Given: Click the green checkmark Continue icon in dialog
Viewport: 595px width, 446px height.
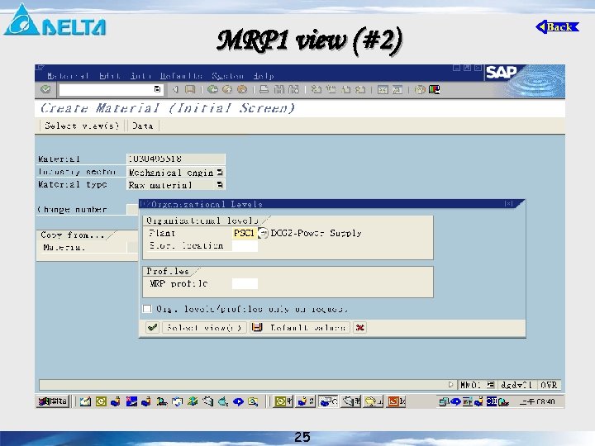Looking at the screenshot, I should coord(153,327).
